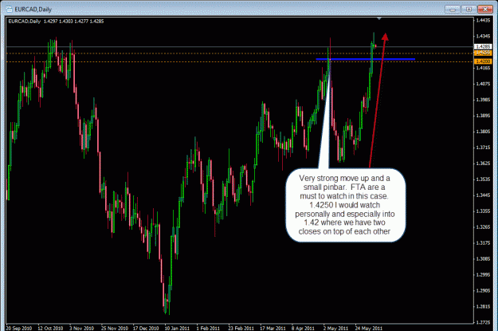Click the 1.3355 price scale label
This screenshot has width=498, height=331.
pyautogui.click(x=483, y=211)
